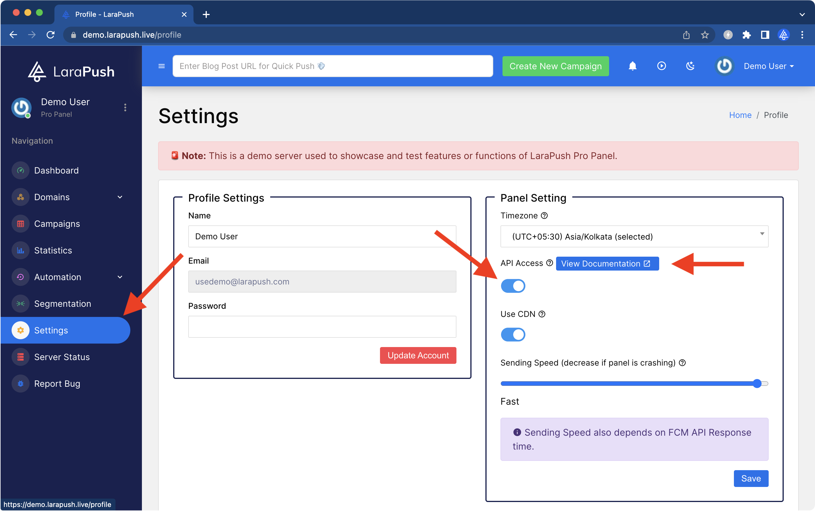
Task: Toggle the Use CDN switch
Action: pos(513,334)
